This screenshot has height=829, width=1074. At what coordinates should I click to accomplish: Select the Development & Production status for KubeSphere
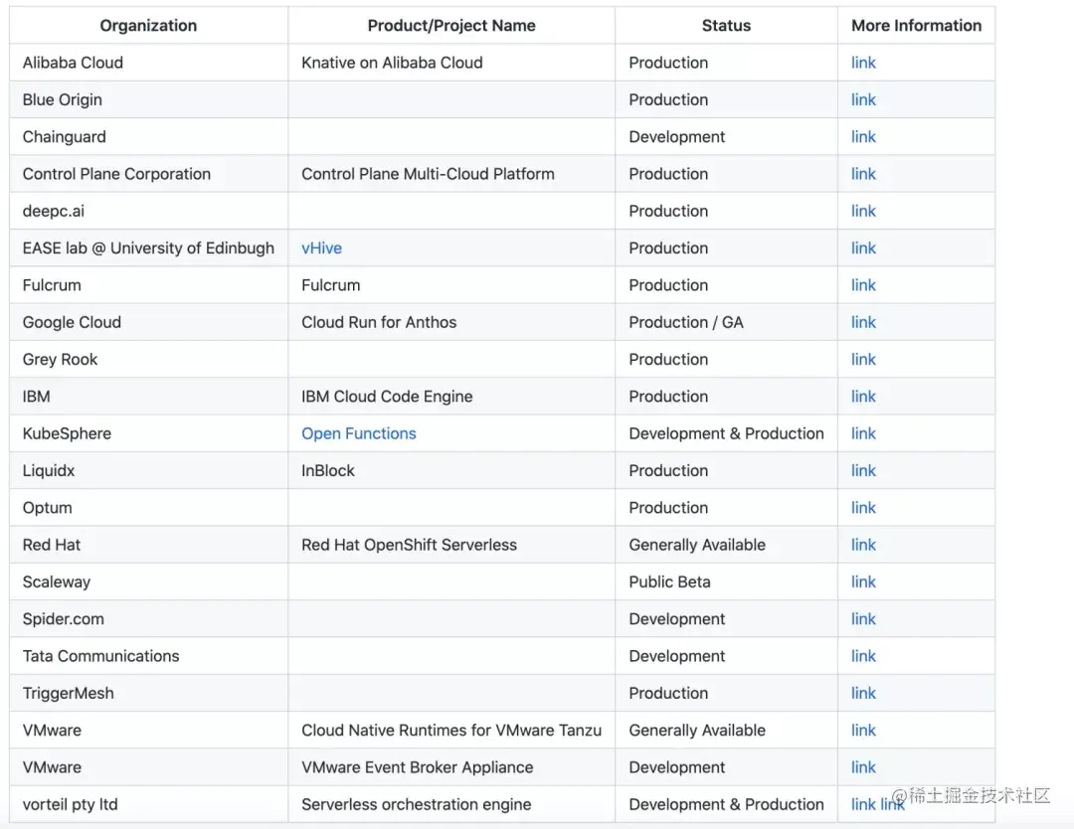[726, 433]
